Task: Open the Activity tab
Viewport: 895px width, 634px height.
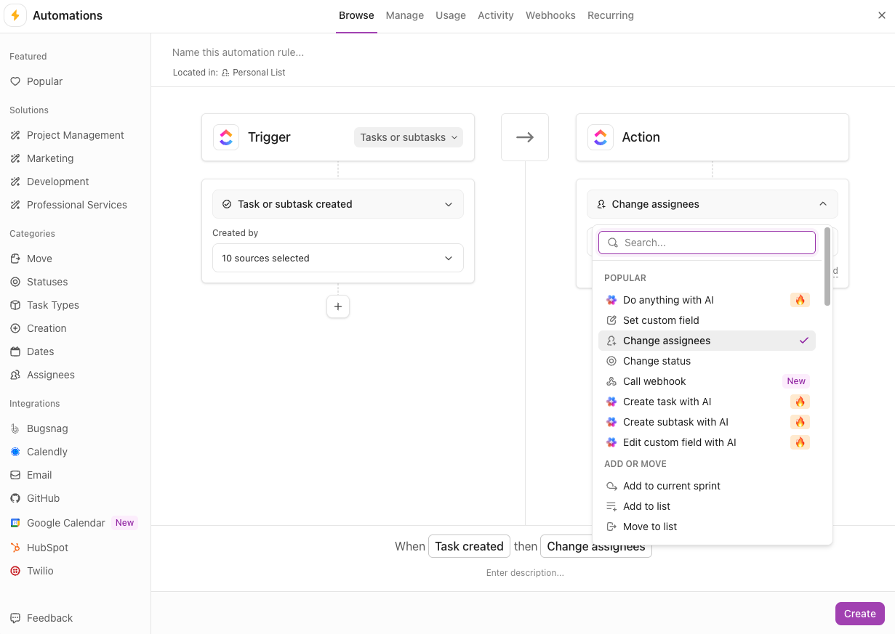Action: (496, 15)
